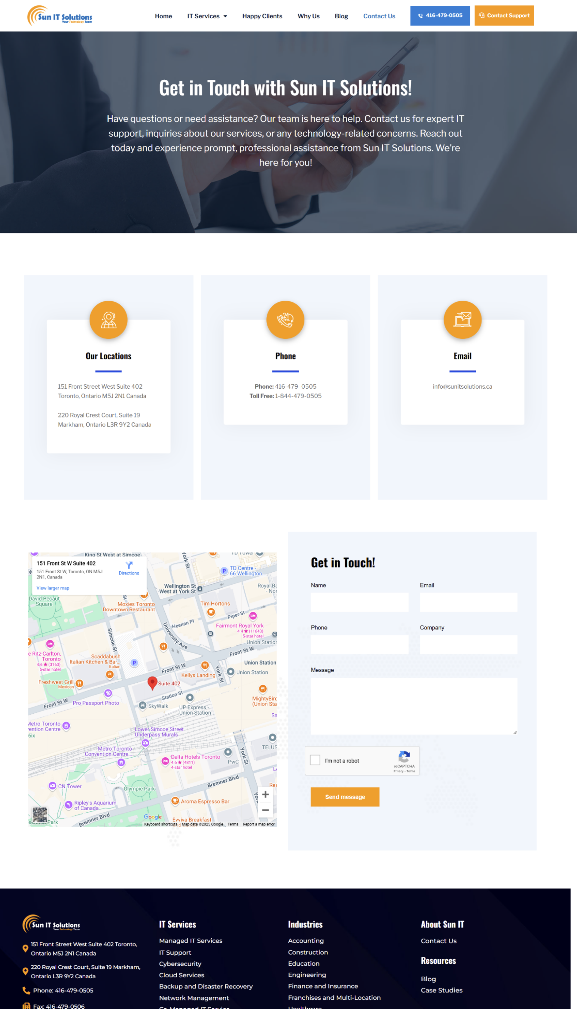This screenshot has height=1009, width=577.
Task: Click the 24-hour phone circle icon
Action: coord(285,320)
